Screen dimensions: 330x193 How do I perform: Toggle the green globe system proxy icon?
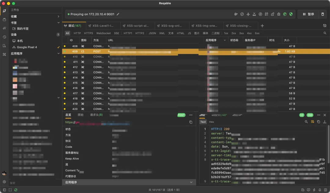285,14
